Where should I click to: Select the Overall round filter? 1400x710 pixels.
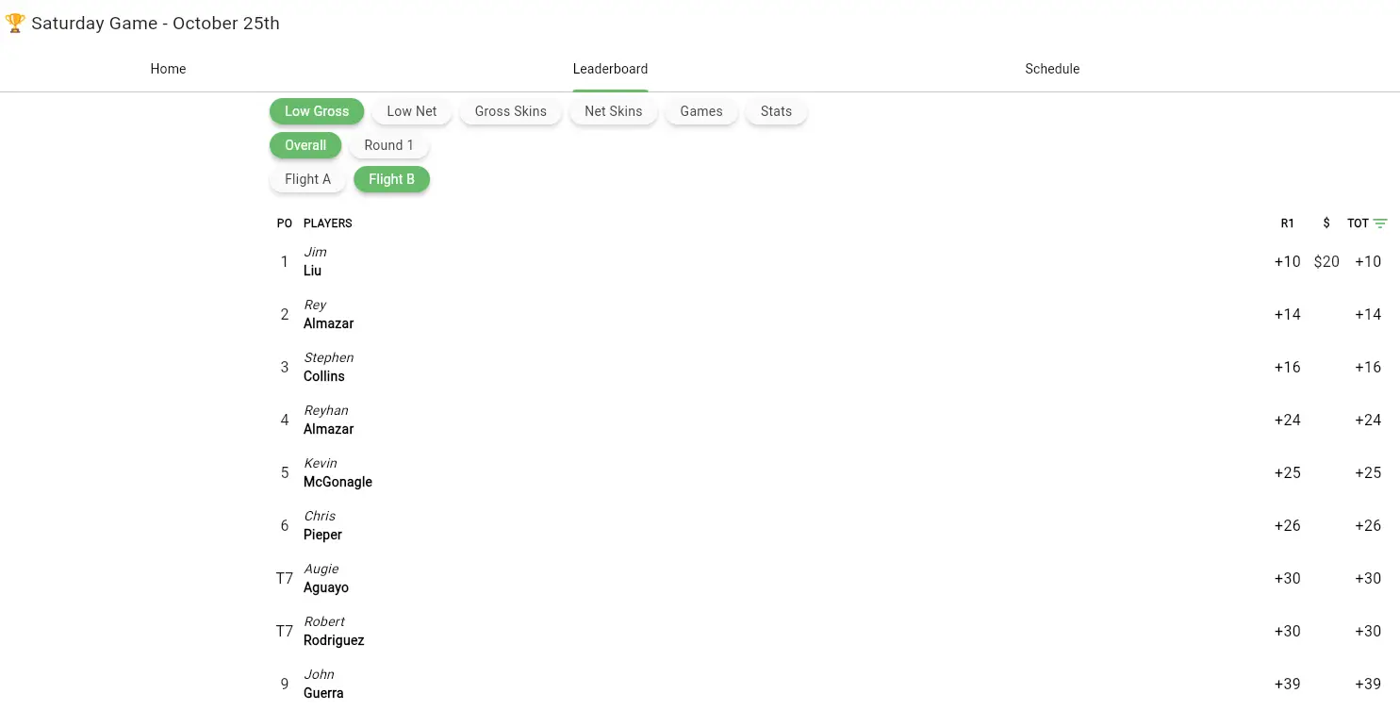click(305, 145)
